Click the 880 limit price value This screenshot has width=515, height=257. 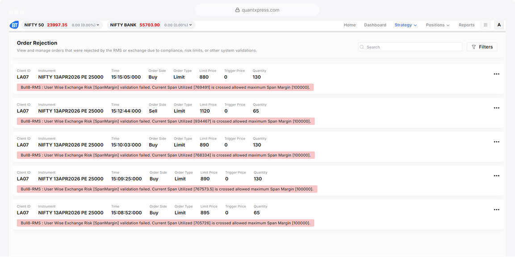pyautogui.click(x=204, y=77)
